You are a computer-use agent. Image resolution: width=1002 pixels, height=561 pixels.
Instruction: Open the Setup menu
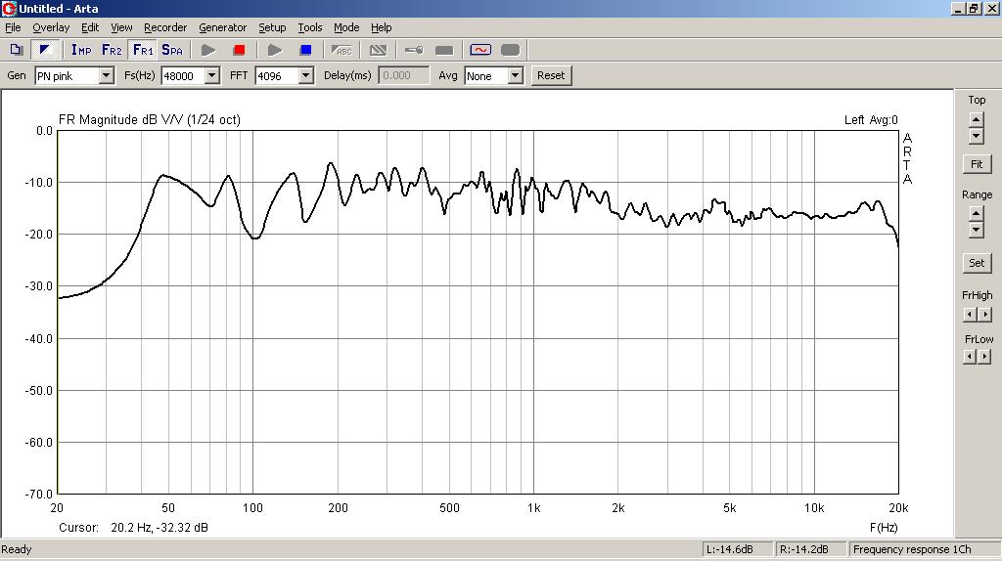272,27
